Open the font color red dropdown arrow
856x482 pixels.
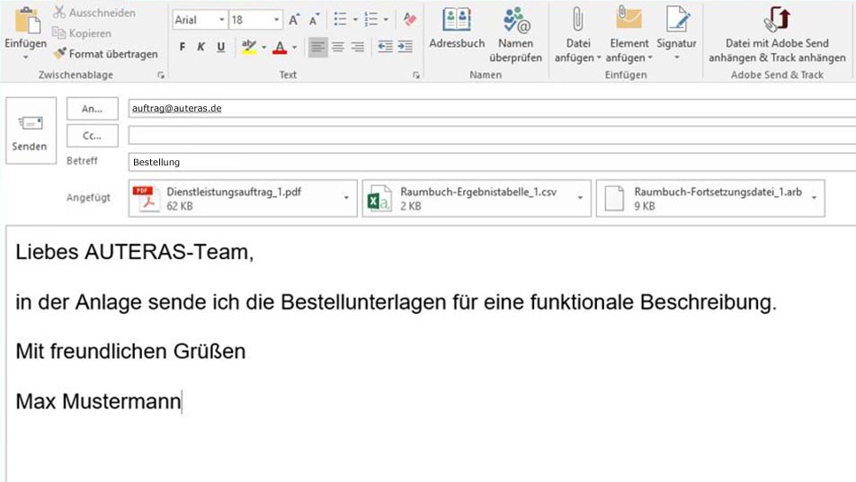click(x=295, y=47)
